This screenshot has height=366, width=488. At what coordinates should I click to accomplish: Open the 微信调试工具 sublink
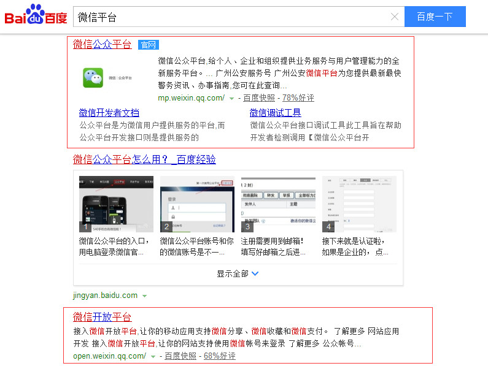coord(275,113)
